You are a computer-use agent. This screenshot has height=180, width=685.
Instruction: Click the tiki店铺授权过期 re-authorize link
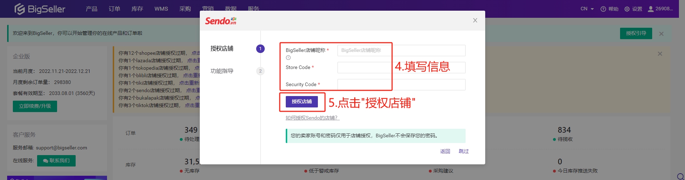[x=189, y=83]
